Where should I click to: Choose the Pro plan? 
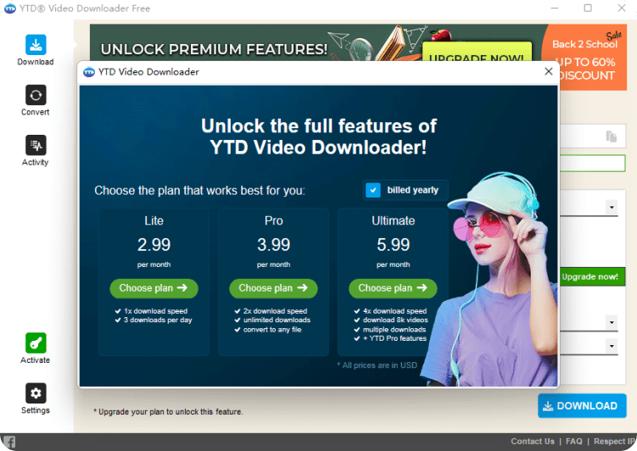click(273, 288)
